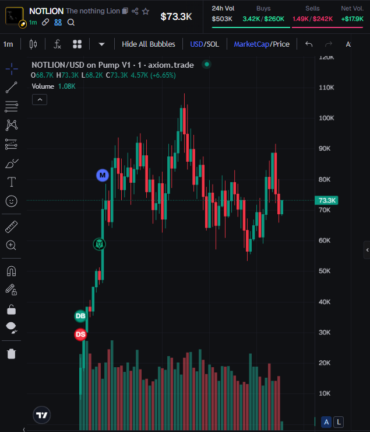Open the Fibonacci retracement tool

(x=12, y=106)
